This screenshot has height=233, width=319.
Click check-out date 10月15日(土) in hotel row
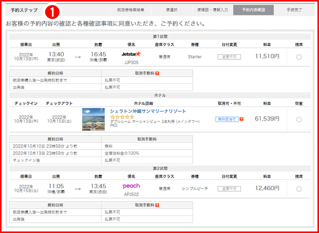(59, 121)
